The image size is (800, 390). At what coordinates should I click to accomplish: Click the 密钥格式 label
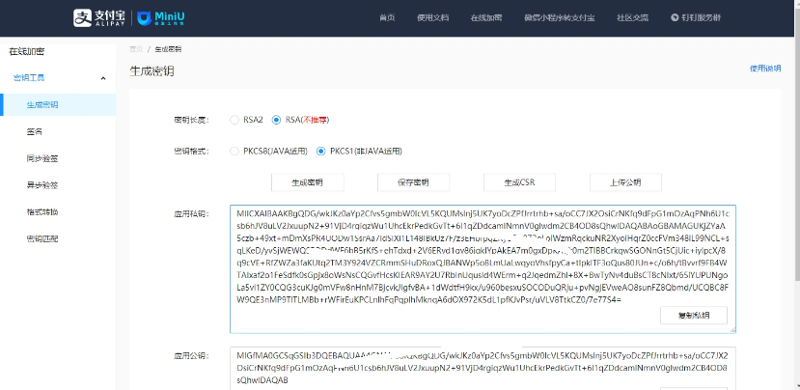tap(192, 152)
